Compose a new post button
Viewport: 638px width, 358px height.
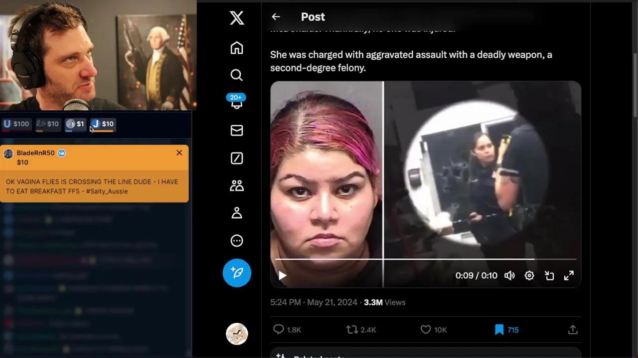pyautogui.click(x=237, y=273)
